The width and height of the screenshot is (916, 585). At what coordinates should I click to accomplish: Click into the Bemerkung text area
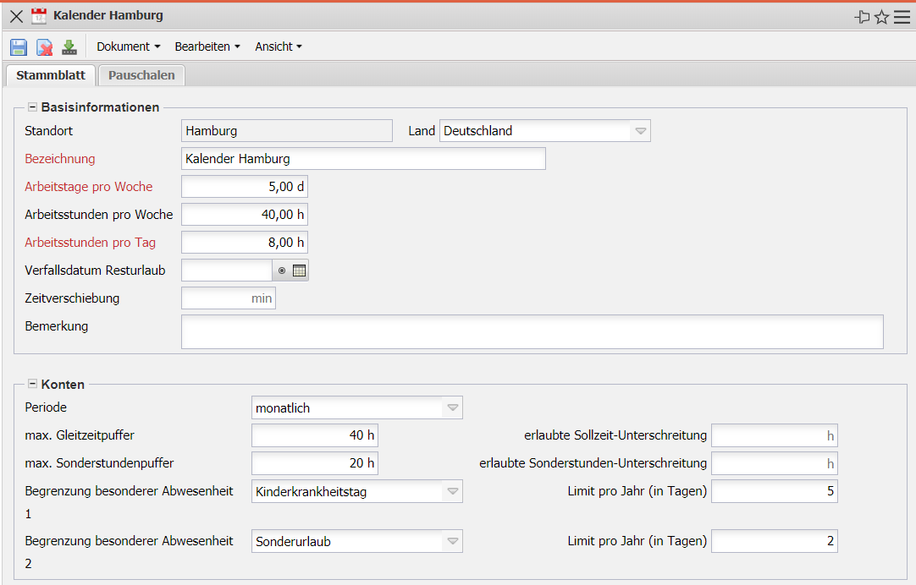(532, 332)
